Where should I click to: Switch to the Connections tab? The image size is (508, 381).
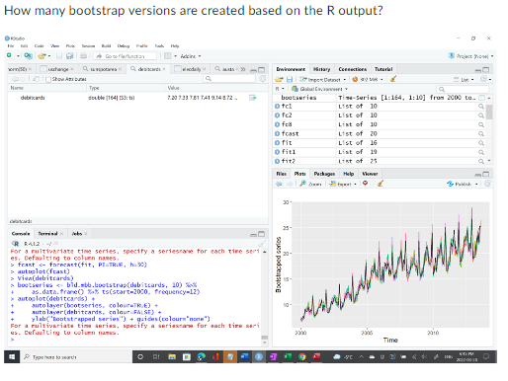[x=353, y=69]
